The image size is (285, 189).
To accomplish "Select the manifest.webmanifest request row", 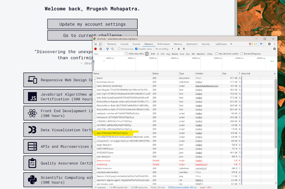I will tap(107, 172).
